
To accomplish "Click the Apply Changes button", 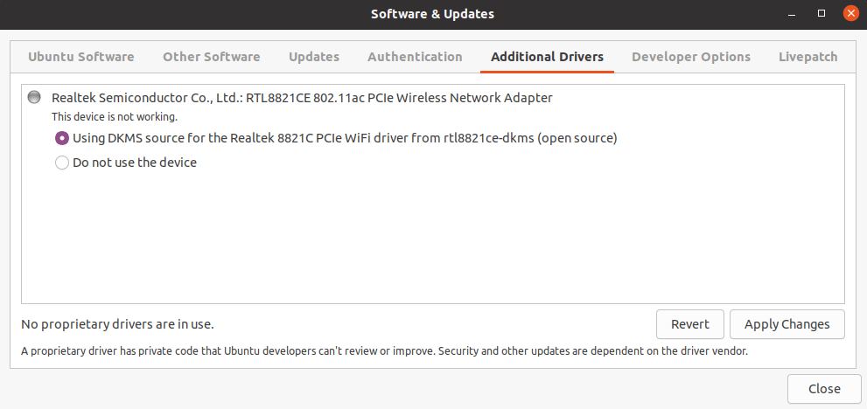I will pos(787,324).
